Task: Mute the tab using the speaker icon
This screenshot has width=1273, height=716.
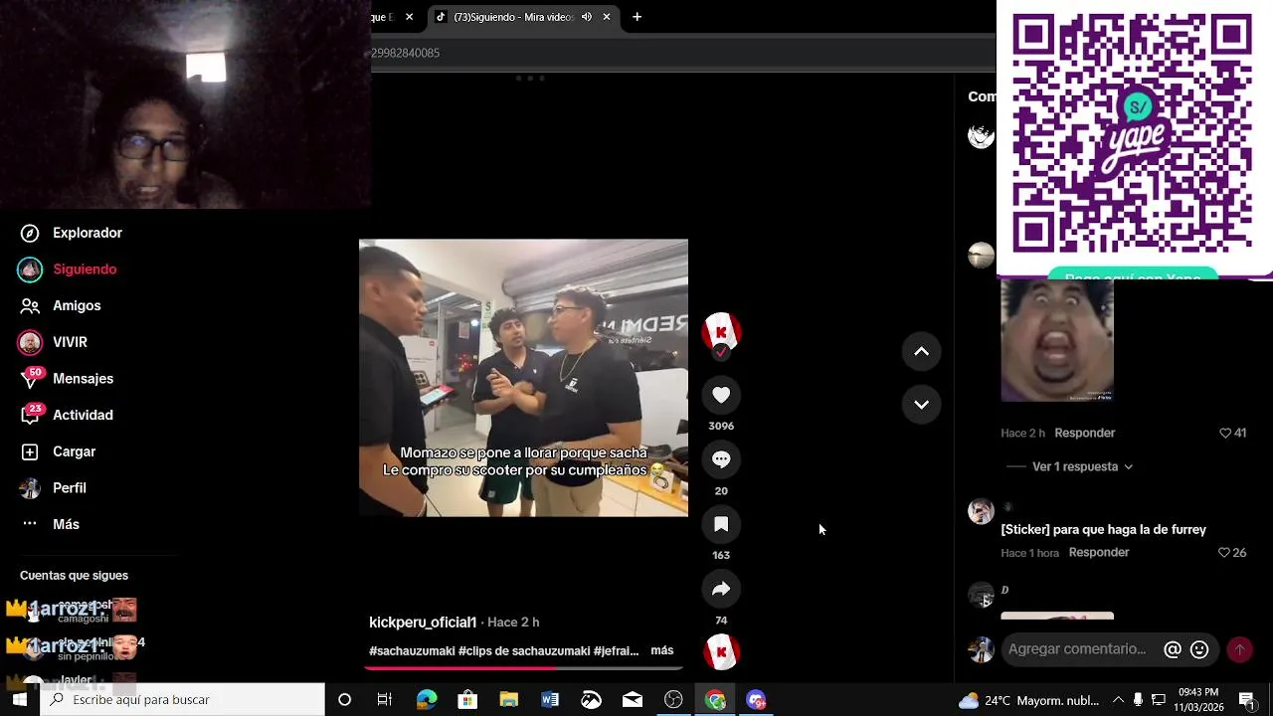Action: [587, 17]
